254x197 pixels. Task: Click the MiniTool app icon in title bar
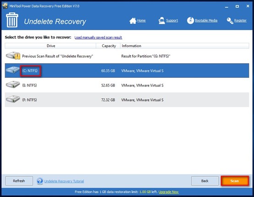pyautogui.click(x=5, y=6)
